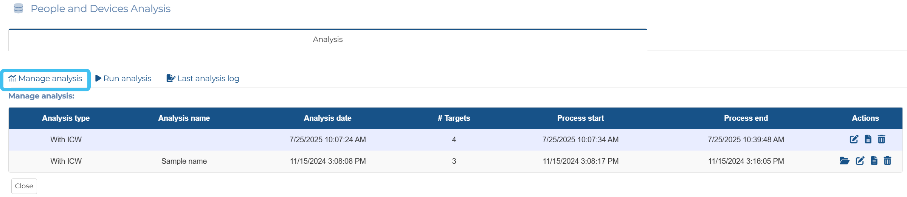
Task: Switch to the Analysis tab
Action: click(327, 39)
